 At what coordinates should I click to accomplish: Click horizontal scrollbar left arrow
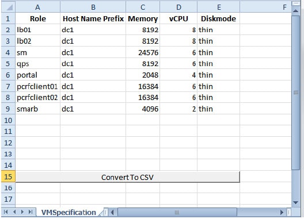[112, 213]
